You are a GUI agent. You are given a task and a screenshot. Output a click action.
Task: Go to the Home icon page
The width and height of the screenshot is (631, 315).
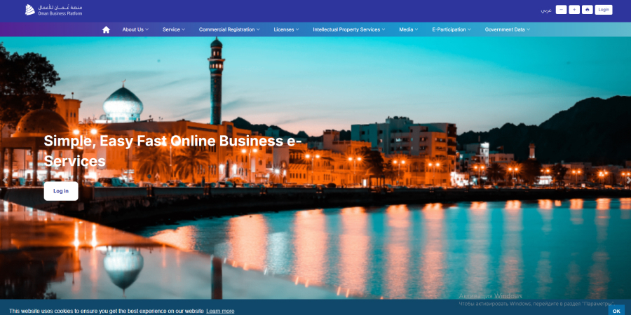(x=106, y=29)
